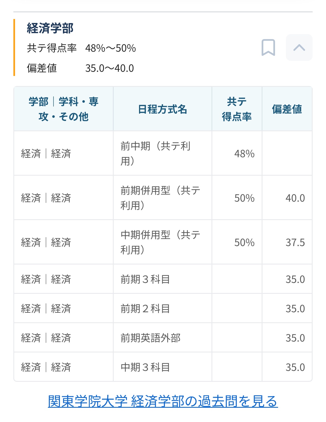Click the 48% score rate cell
This screenshot has width=326, height=422.
click(237, 153)
